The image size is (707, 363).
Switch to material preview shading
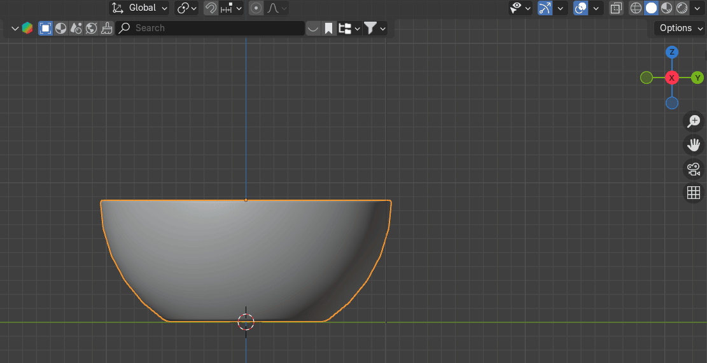[666, 8]
